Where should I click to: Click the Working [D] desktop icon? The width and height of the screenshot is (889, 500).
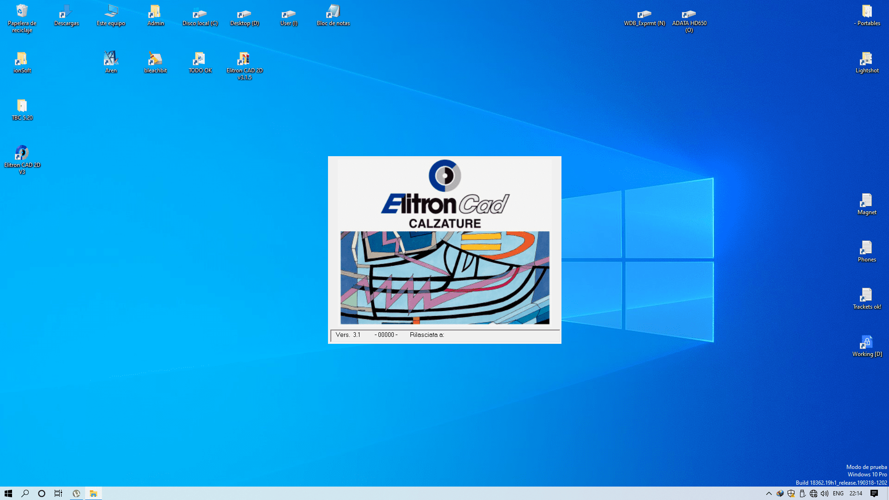point(866,343)
